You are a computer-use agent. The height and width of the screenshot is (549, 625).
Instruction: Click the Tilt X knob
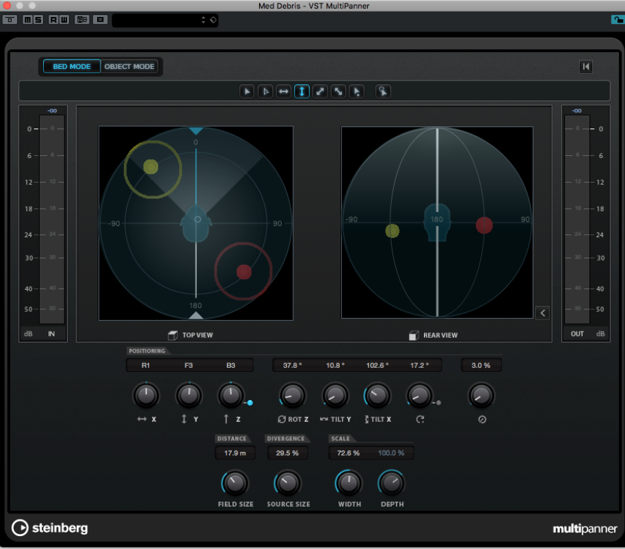377,395
